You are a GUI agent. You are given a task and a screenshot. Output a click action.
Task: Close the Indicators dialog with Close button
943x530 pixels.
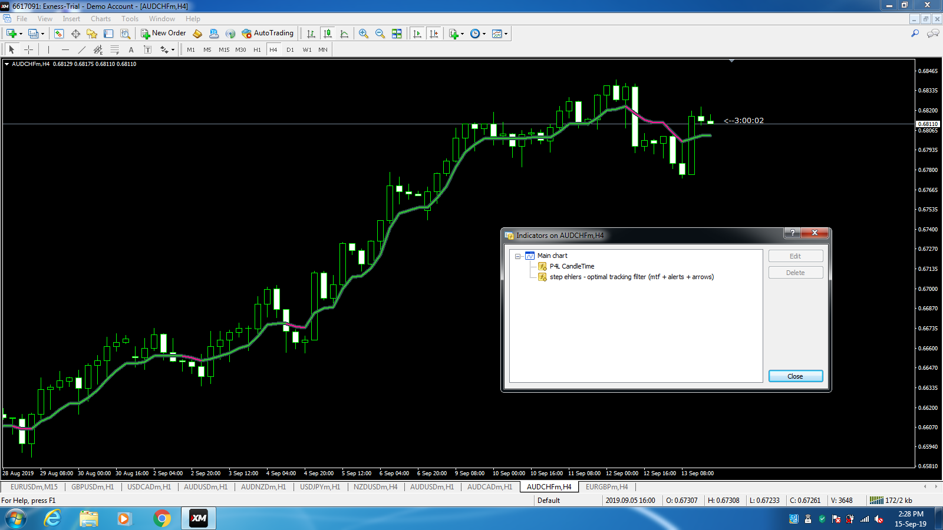(796, 376)
